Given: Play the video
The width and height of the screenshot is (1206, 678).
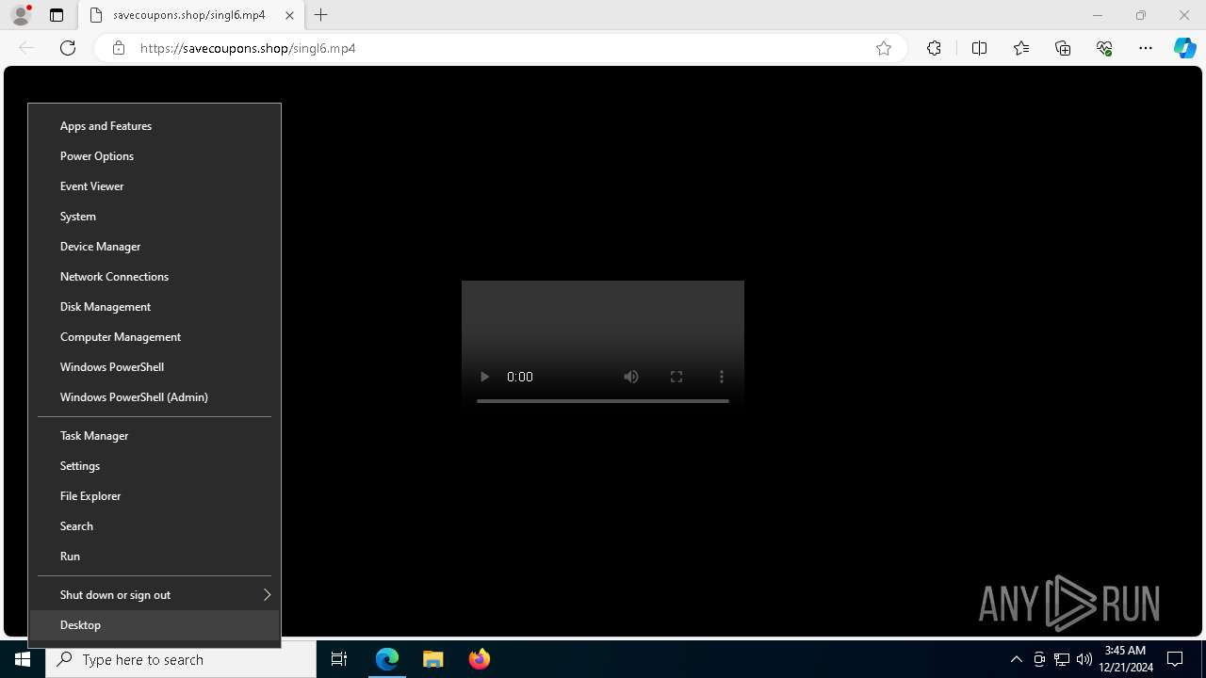Looking at the screenshot, I should [484, 377].
